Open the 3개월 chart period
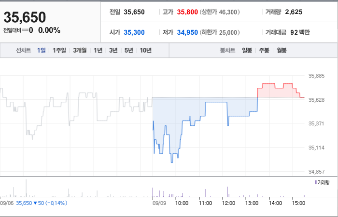338x217 pixels. [x=80, y=50]
